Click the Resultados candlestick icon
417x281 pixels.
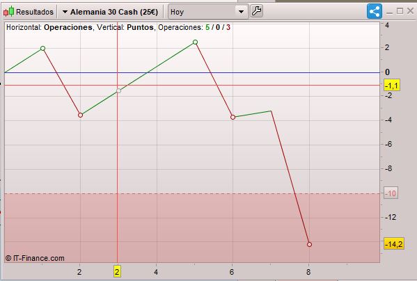pos(8,12)
